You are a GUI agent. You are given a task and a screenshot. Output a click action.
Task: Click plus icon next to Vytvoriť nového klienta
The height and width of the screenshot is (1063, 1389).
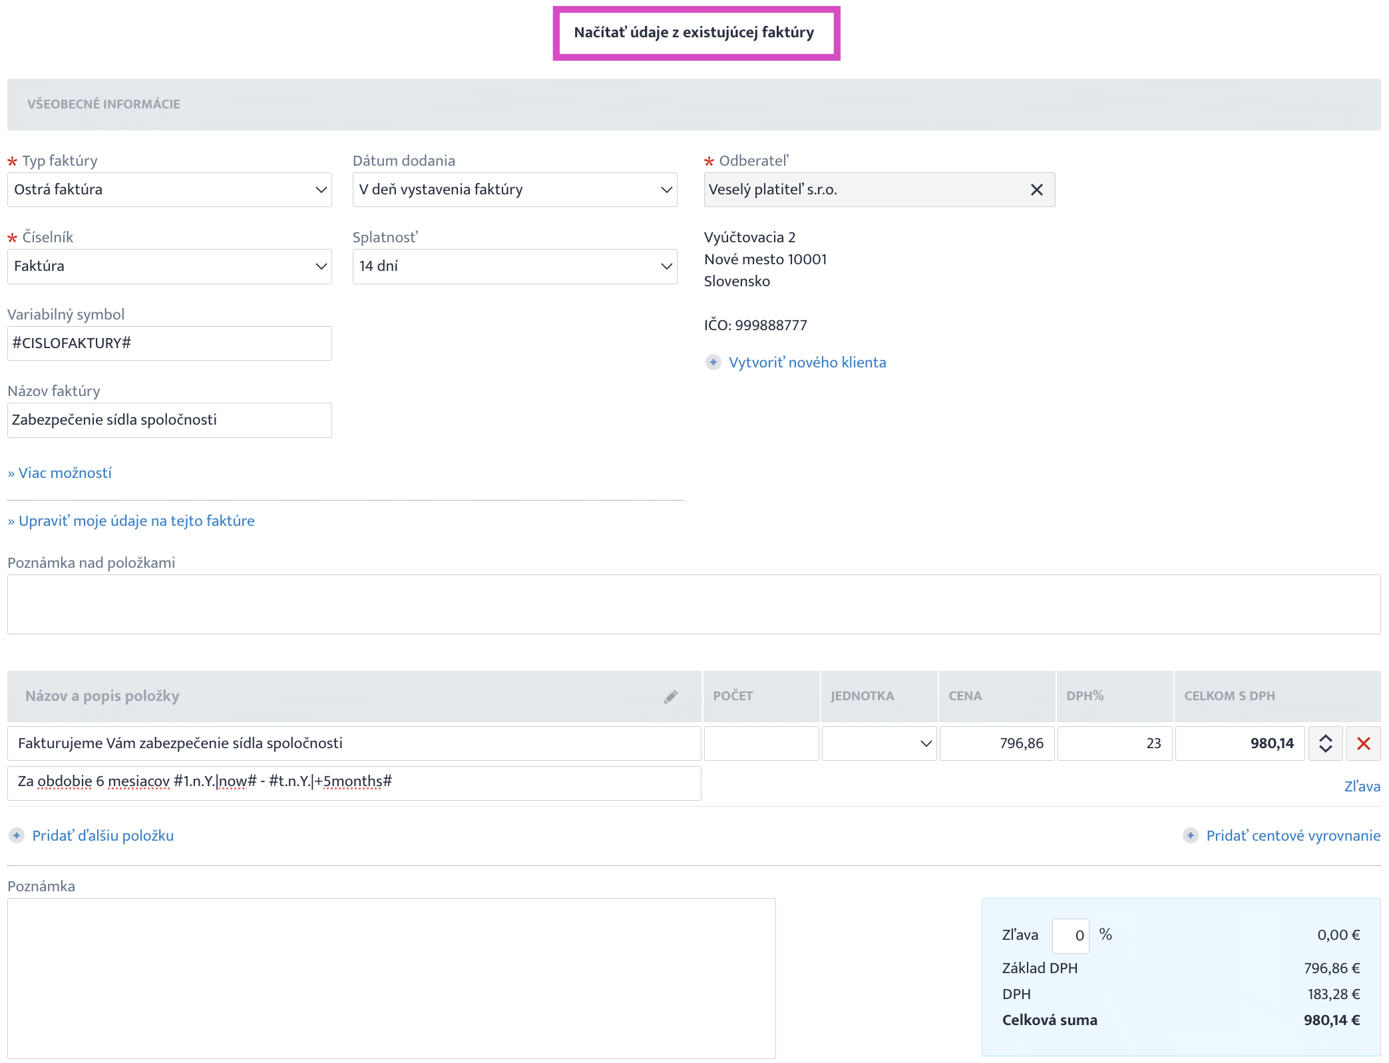click(713, 362)
